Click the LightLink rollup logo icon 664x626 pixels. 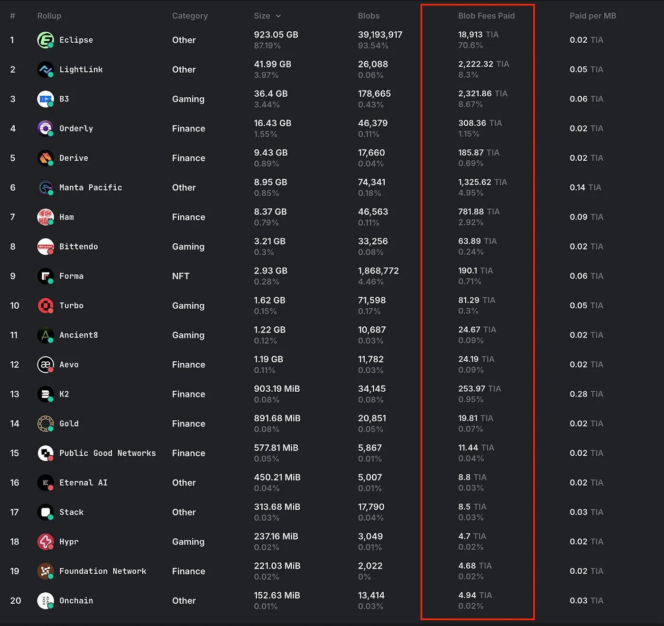click(x=46, y=70)
